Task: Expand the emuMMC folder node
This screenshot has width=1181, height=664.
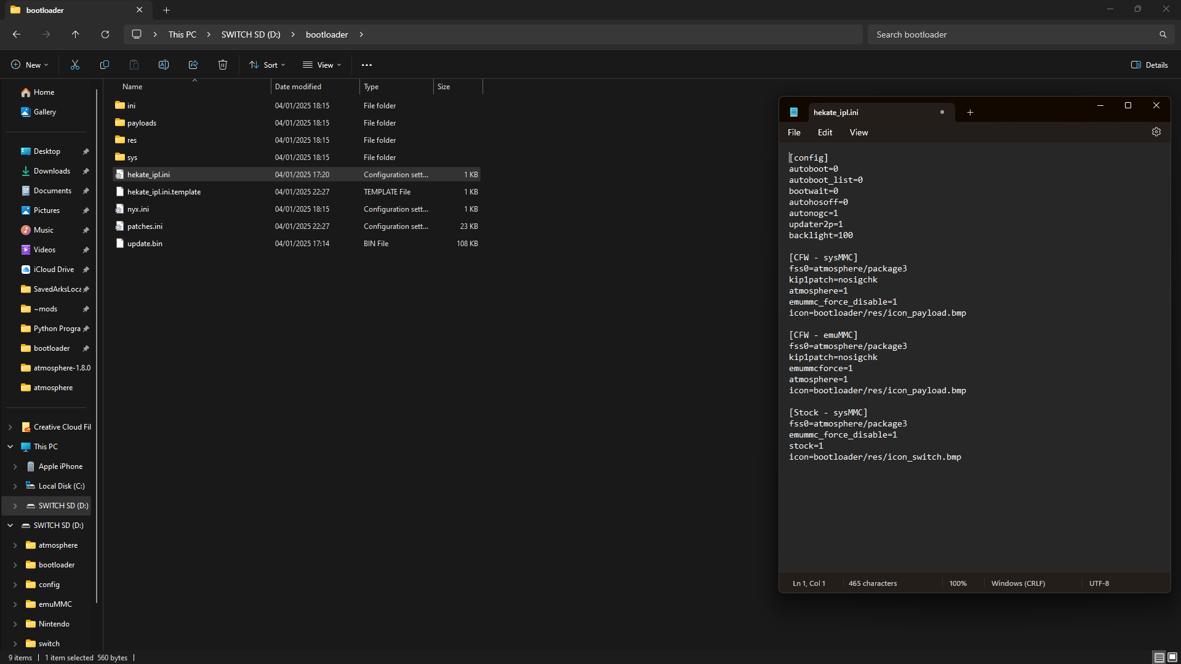Action: coord(15,604)
